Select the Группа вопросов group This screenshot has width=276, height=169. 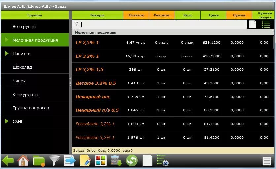tap(35, 108)
